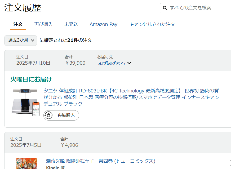Click the blurred お届け先 recipient name
Image resolution: width=231 pixels, height=169 pixels.
point(111,63)
